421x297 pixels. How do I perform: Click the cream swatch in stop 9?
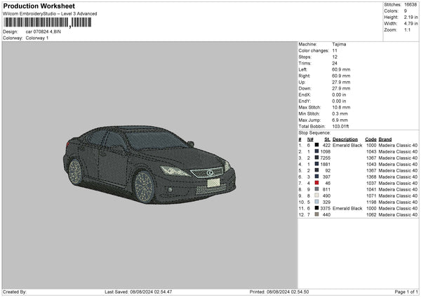click(316, 195)
